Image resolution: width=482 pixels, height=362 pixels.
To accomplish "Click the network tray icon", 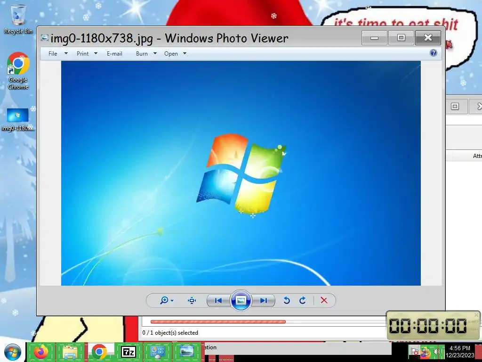I will coord(425,352).
